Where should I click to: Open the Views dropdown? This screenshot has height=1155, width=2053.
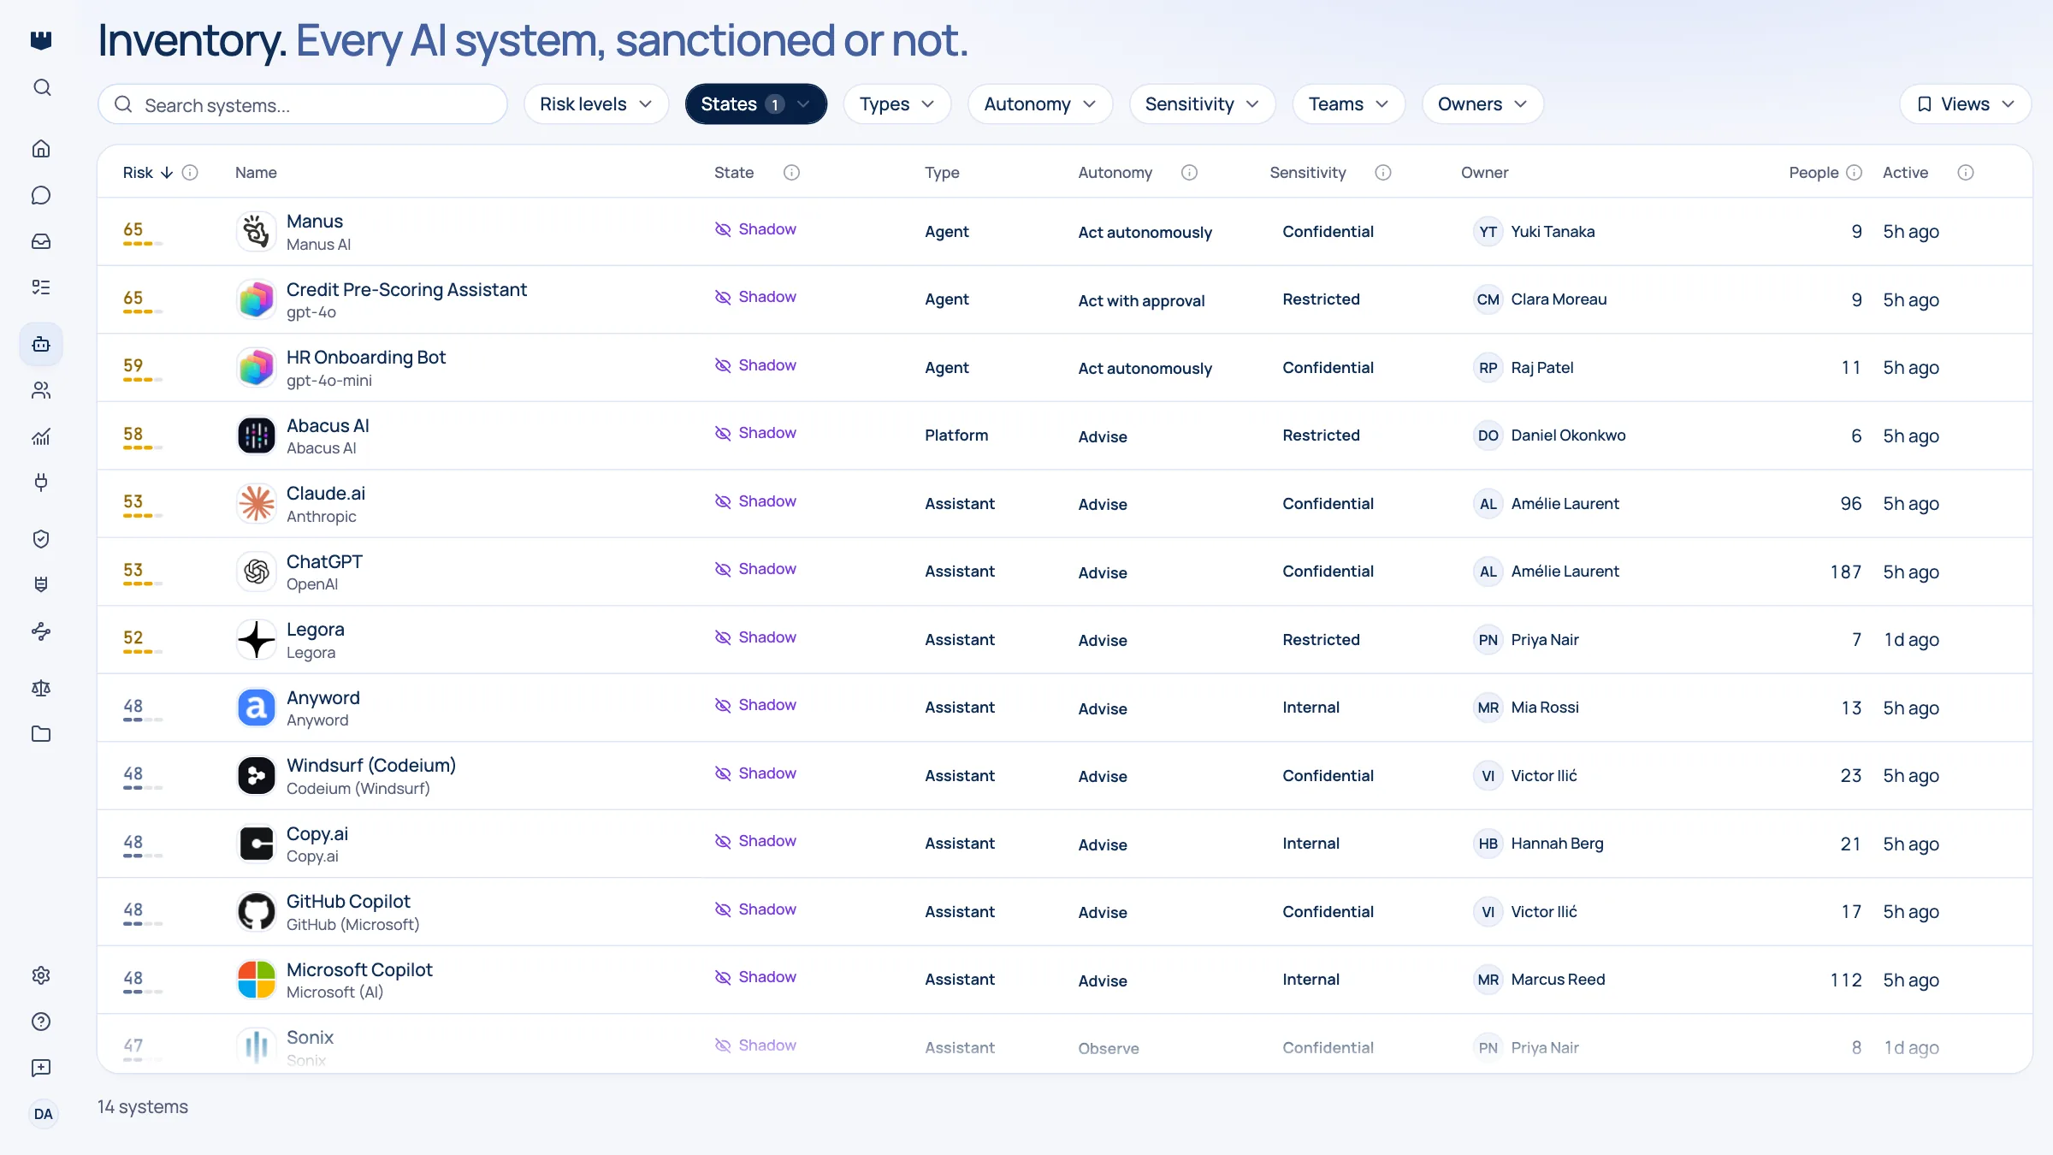(x=1966, y=104)
